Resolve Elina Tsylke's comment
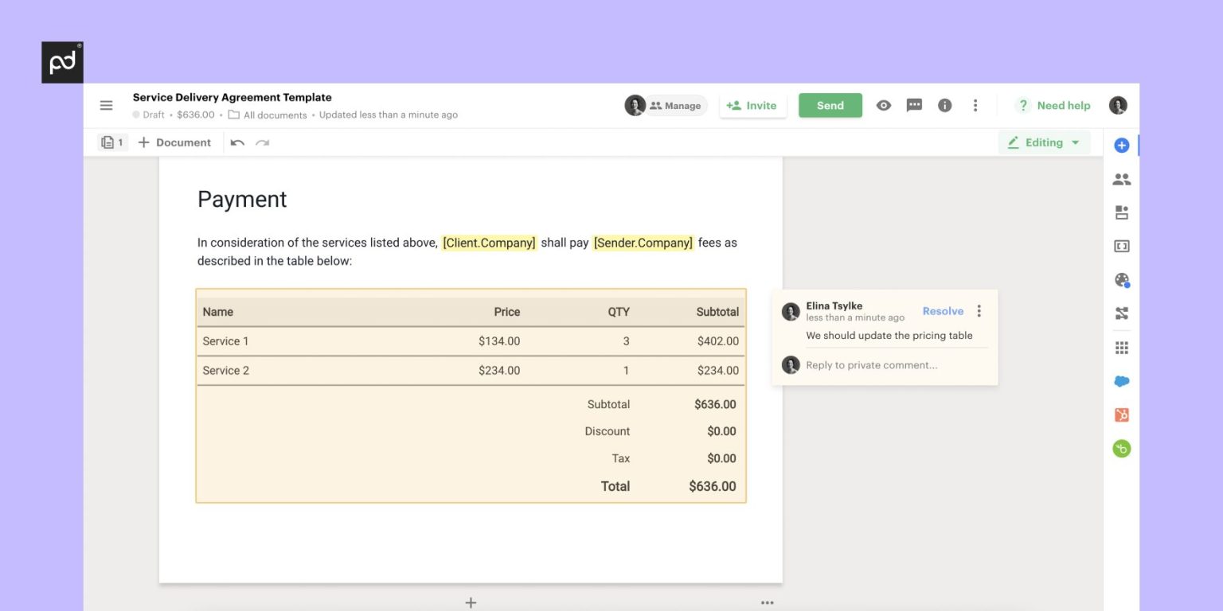This screenshot has height=611, width=1223. click(x=943, y=311)
